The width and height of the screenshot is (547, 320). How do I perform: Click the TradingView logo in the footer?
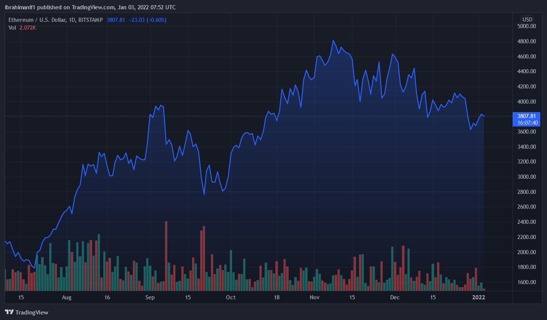(27, 312)
